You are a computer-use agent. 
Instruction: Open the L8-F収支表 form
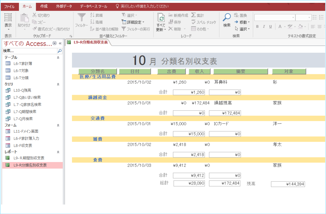click(23, 145)
